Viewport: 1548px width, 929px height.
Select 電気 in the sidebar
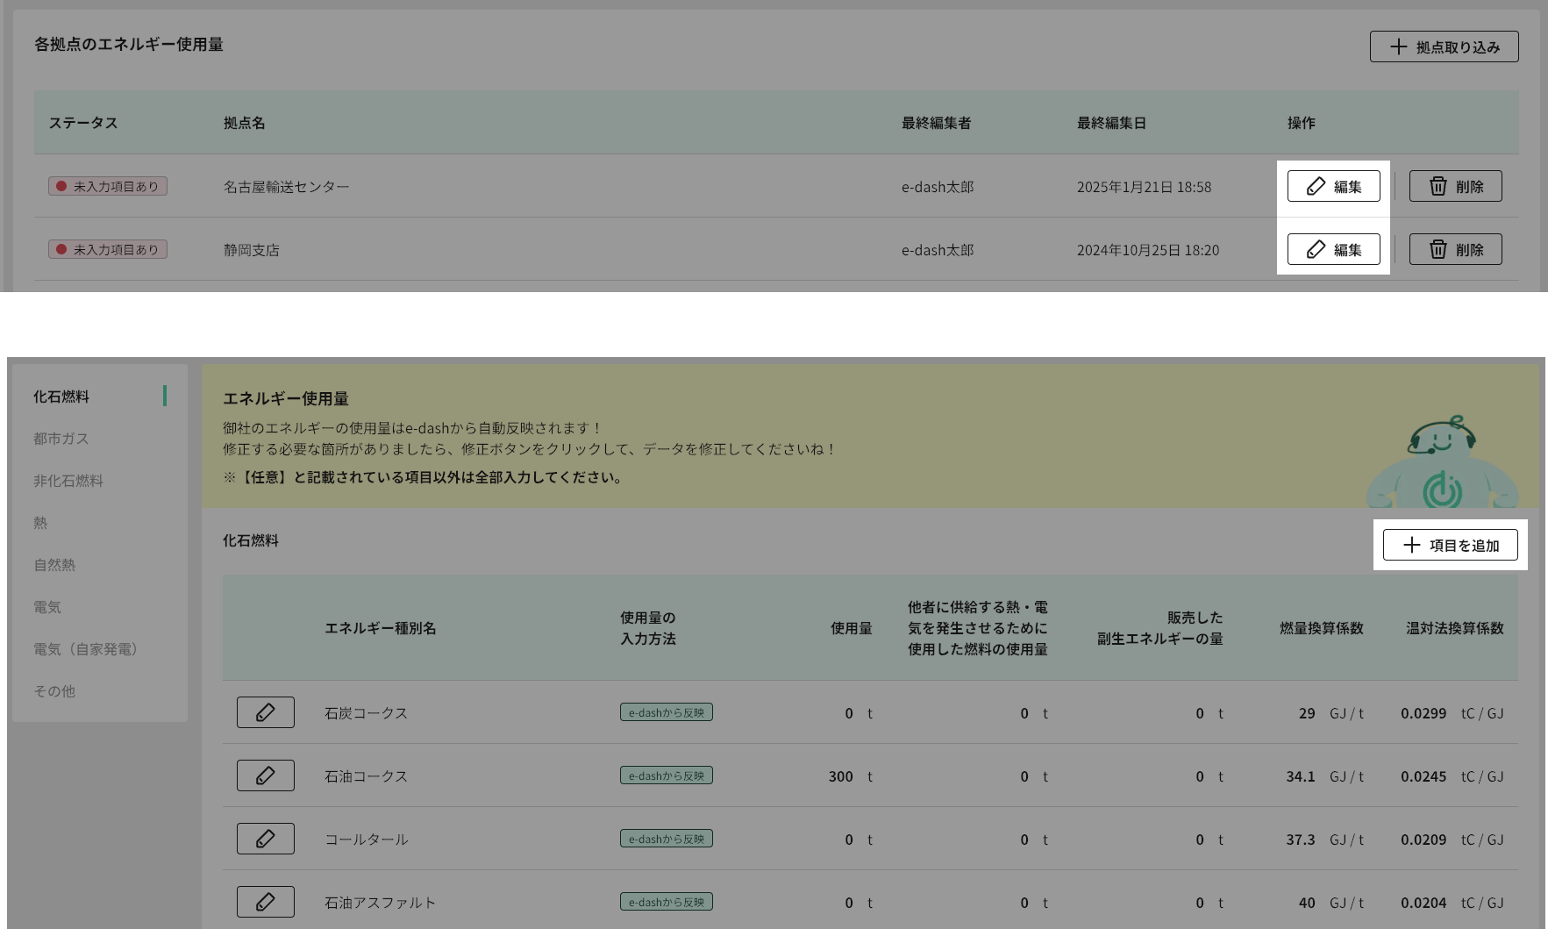(x=48, y=606)
